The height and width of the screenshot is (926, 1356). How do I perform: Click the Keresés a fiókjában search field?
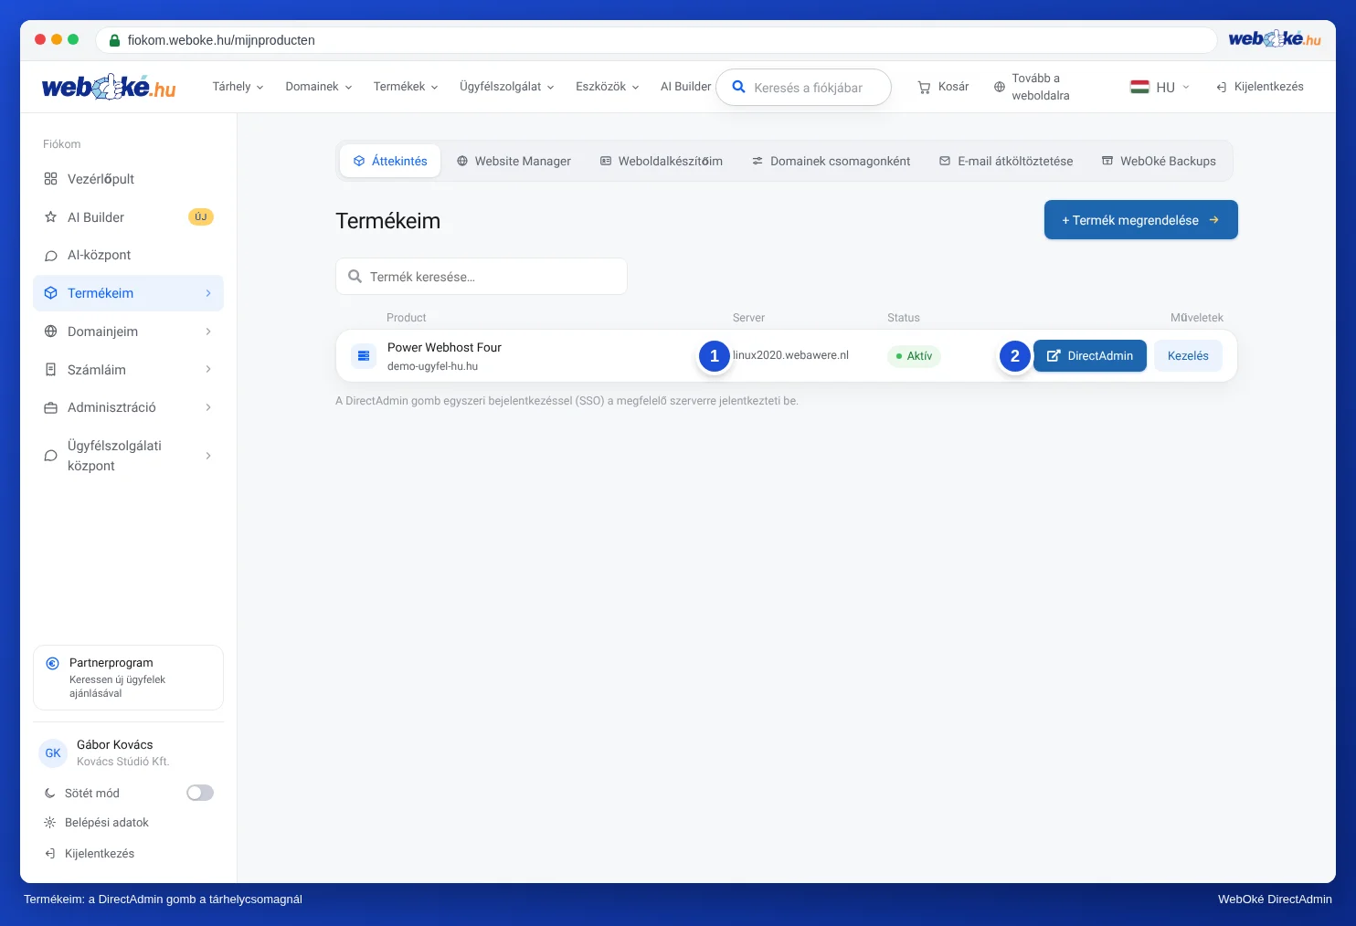803,88
